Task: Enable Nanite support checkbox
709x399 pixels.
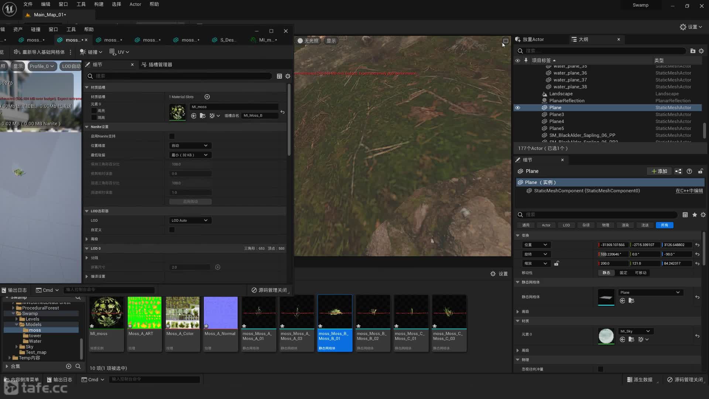Action: coord(172,136)
